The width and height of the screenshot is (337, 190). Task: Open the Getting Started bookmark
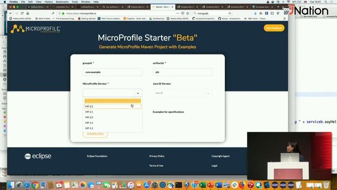pyautogui.click(x=87, y=18)
